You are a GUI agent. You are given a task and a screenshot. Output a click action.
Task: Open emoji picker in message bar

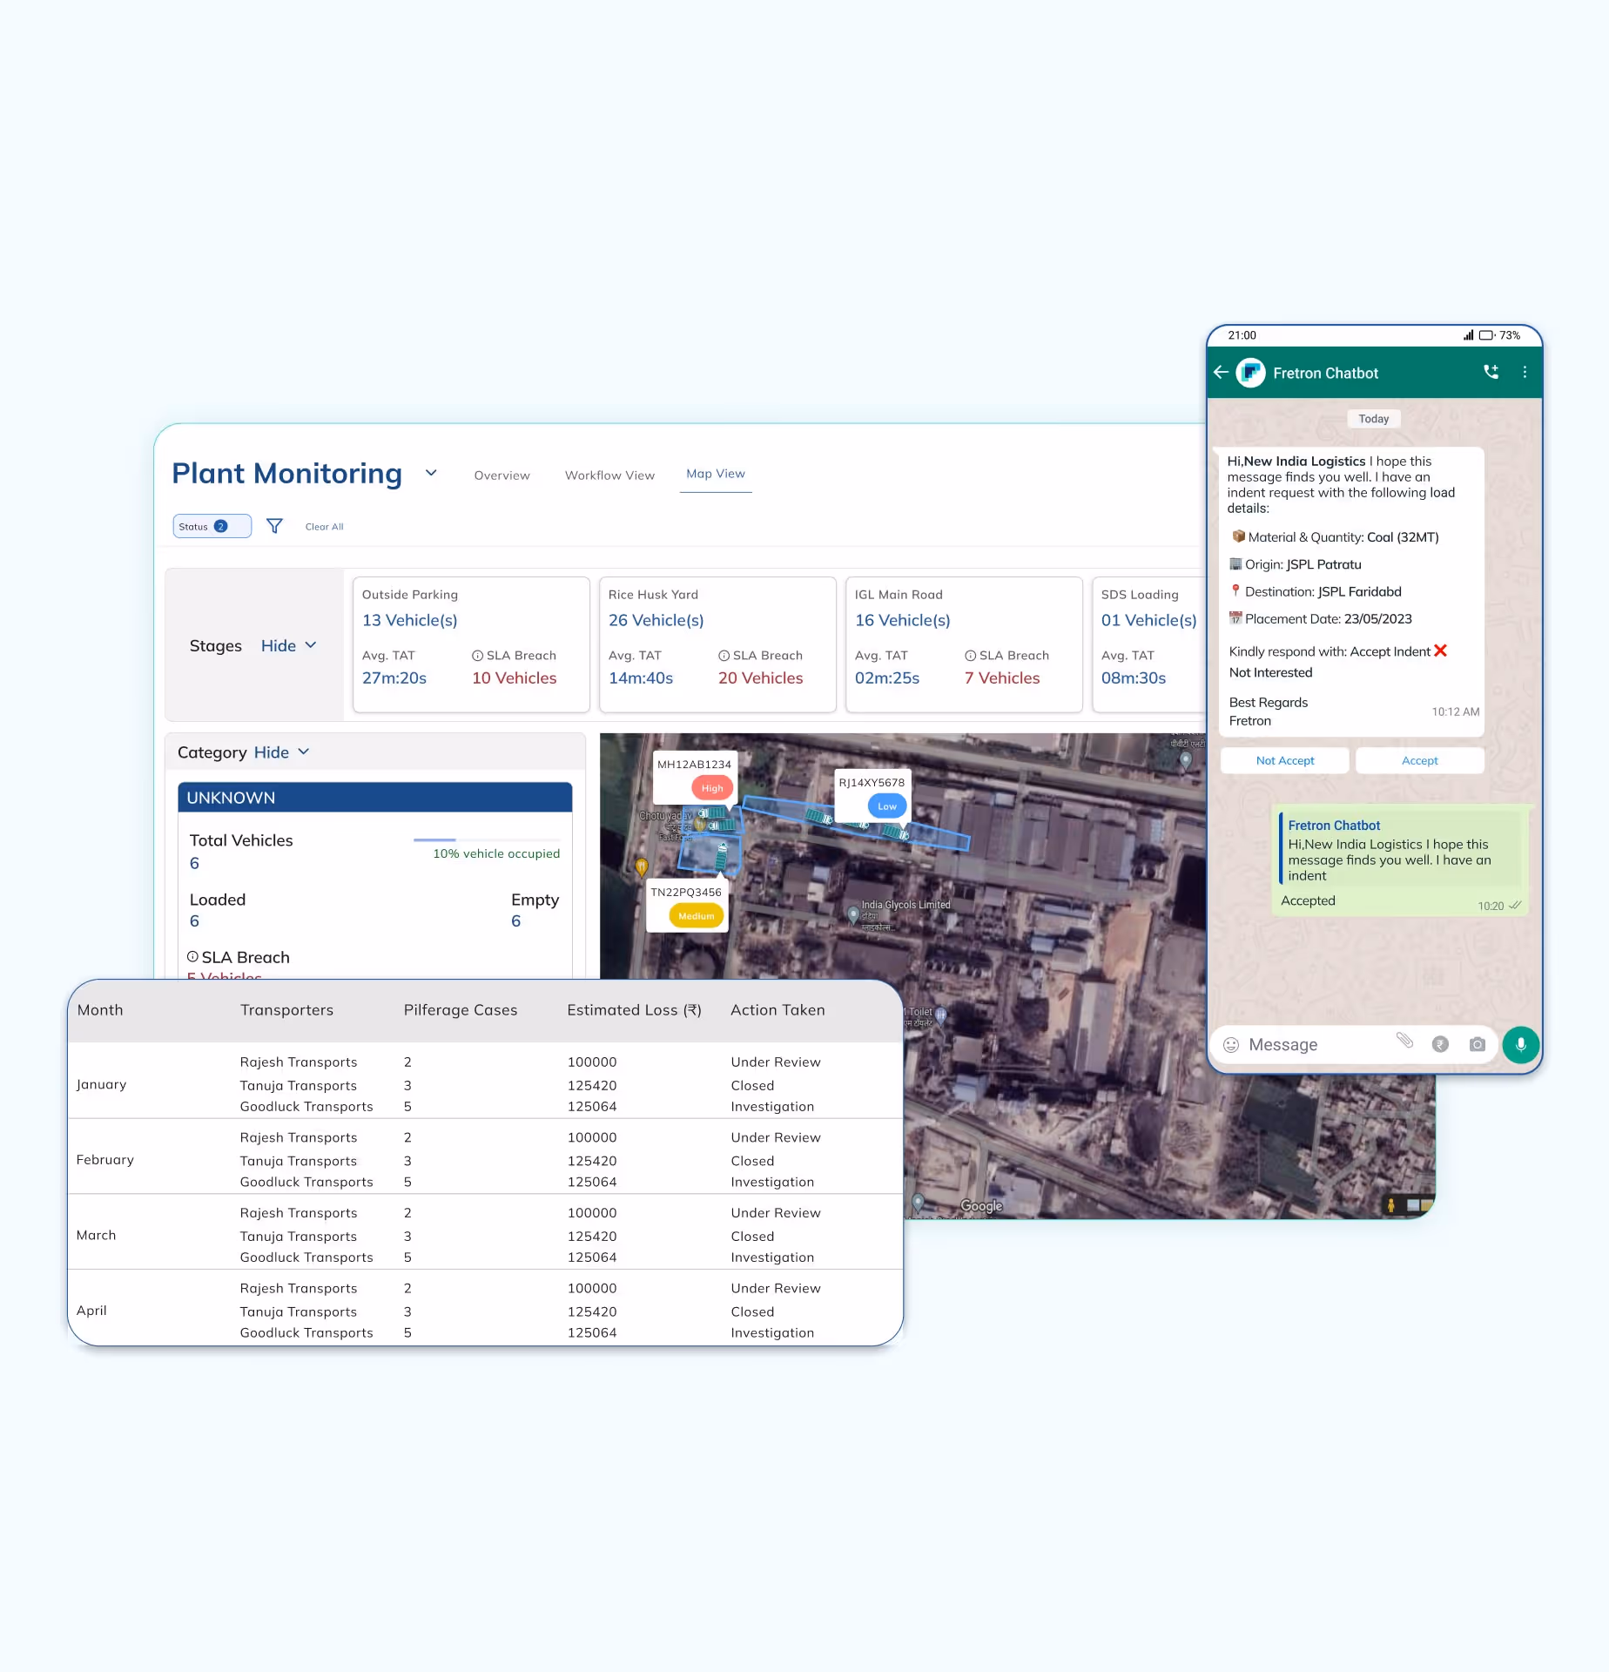(1231, 1044)
